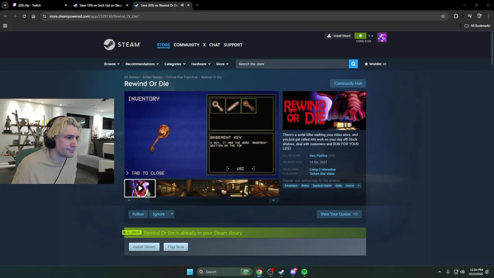Open the Community Hub
The width and height of the screenshot is (494, 278).
point(348,83)
